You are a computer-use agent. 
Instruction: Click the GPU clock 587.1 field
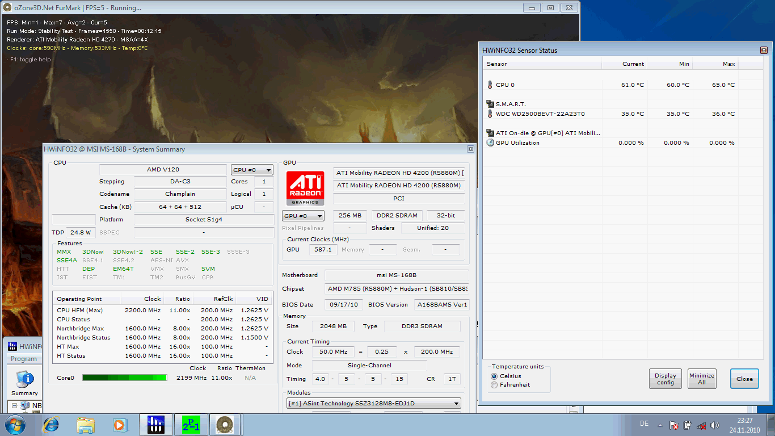pyautogui.click(x=323, y=250)
